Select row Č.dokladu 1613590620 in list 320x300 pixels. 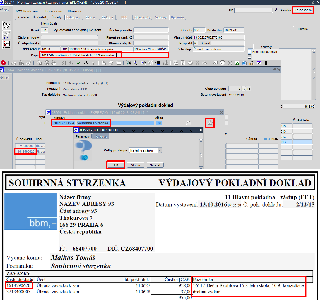click(x=26, y=152)
